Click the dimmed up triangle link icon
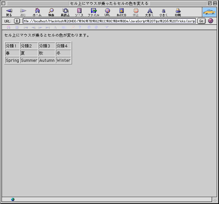 55,27
